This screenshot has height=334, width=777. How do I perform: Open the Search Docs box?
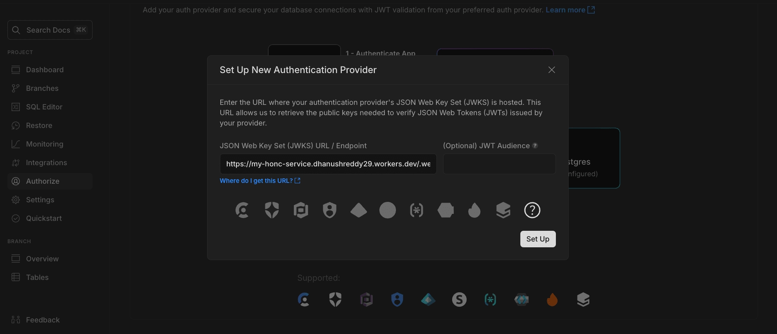[x=50, y=30]
